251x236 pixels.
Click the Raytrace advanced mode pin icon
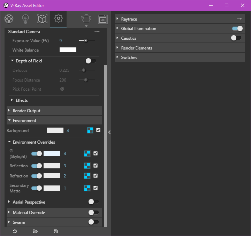coord(239,19)
